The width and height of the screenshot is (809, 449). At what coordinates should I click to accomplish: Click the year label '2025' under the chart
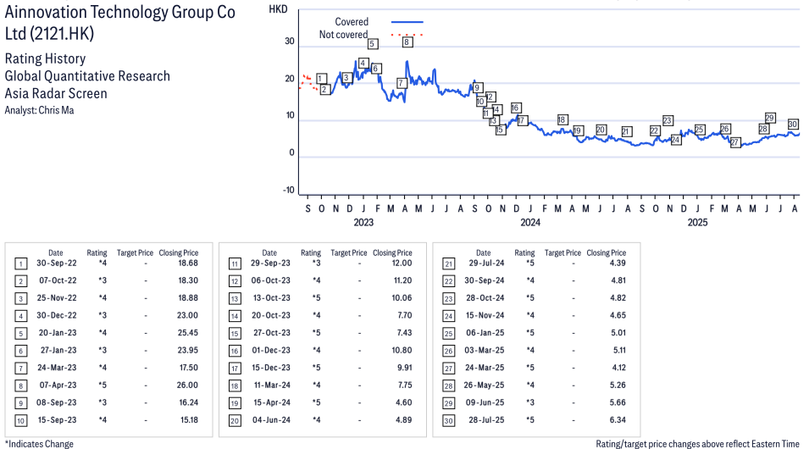pos(697,222)
